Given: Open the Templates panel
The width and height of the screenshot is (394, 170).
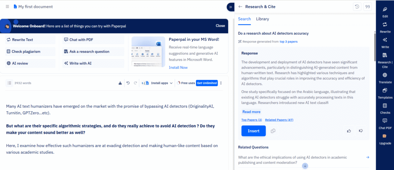Looking at the screenshot, I should 385,93.
